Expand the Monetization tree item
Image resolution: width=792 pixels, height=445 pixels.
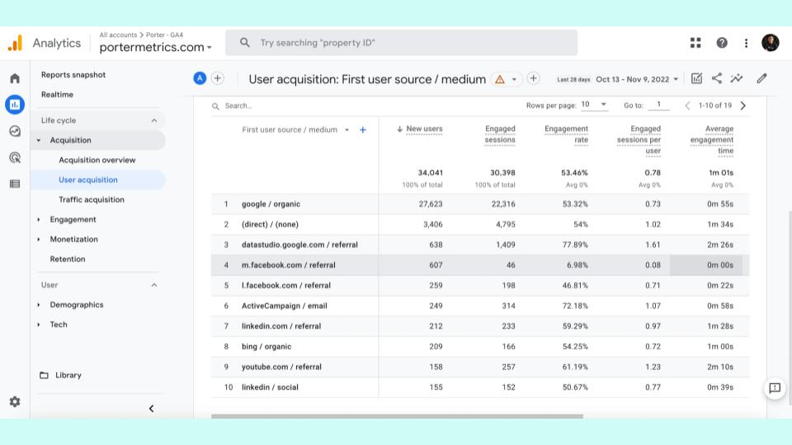39,239
